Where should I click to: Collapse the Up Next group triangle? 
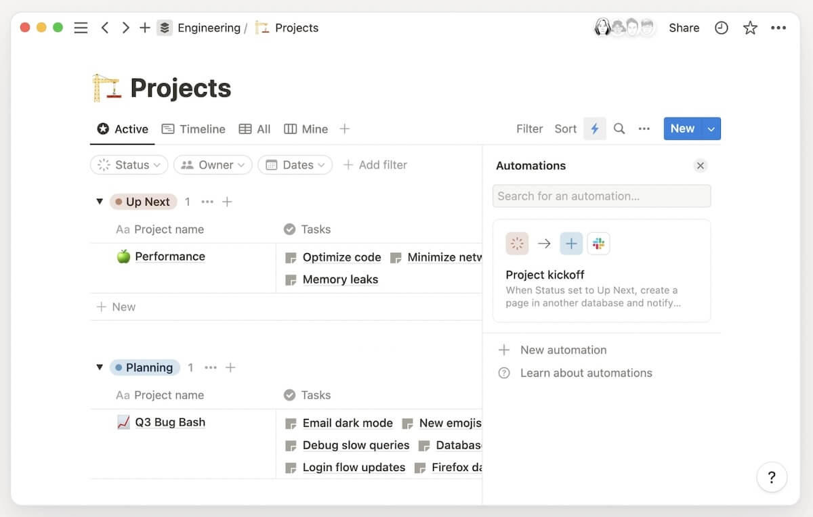pos(100,202)
